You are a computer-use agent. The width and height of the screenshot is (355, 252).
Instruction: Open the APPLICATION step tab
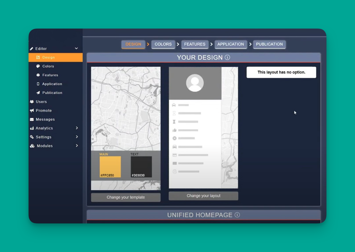click(231, 44)
